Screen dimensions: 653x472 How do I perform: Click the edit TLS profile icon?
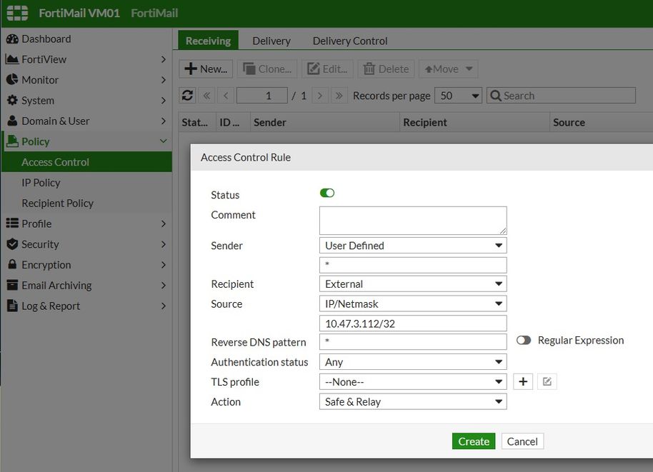[547, 382]
